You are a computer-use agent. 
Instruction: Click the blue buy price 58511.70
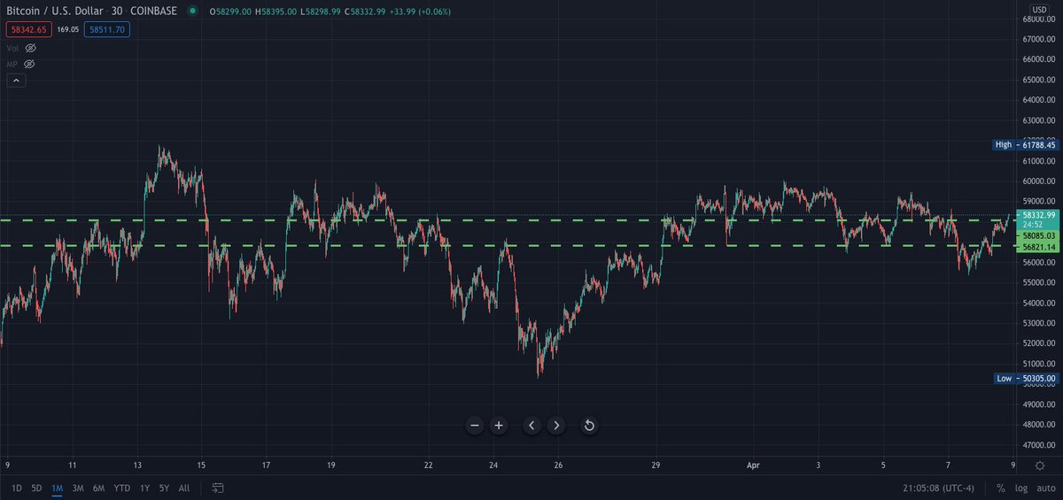pyautogui.click(x=106, y=29)
